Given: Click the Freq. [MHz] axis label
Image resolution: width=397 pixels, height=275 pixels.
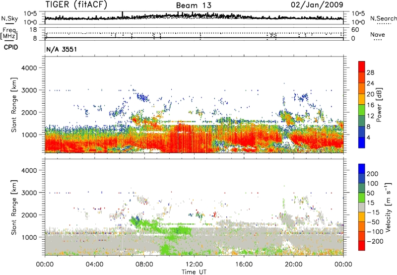Looking at the screenshot, I should [9, 33].
